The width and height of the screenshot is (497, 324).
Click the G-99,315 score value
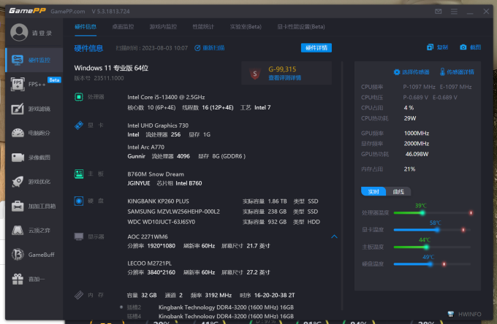282,69
